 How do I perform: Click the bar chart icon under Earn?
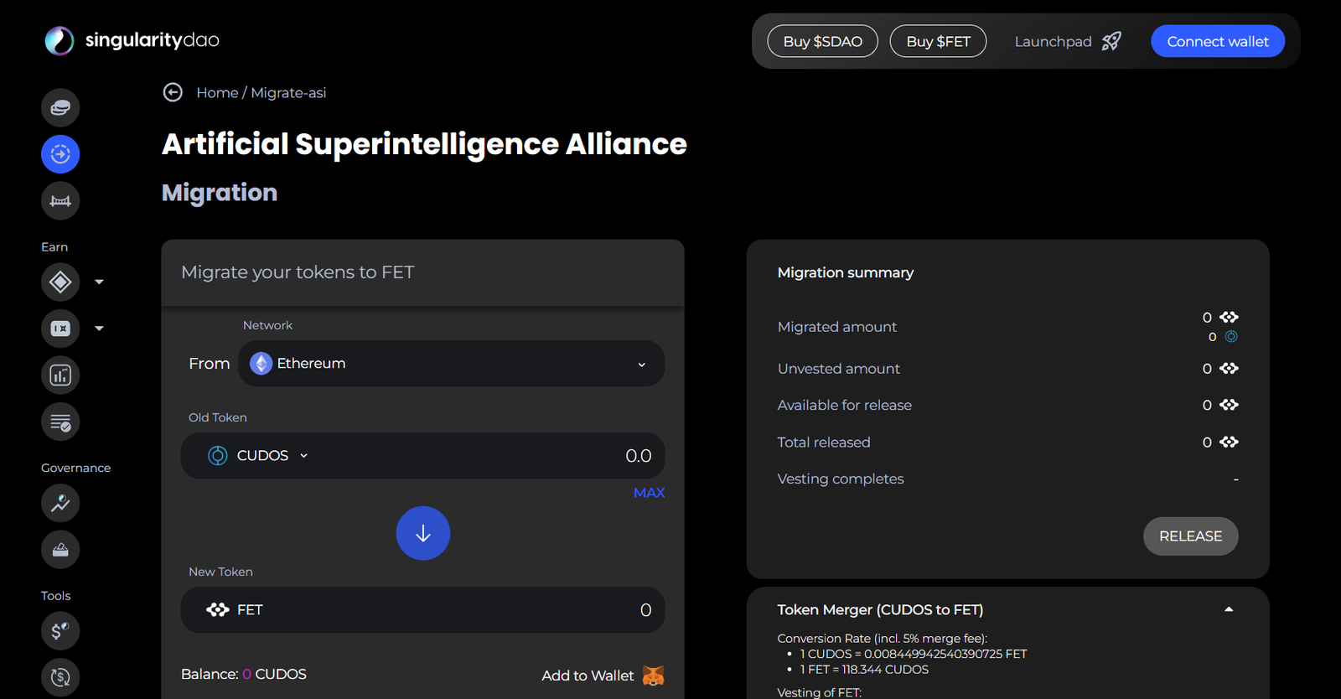click(x=60, y=375)
